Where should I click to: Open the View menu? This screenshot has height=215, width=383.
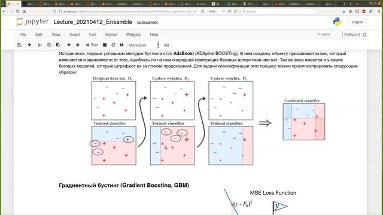tap(56, 35)
